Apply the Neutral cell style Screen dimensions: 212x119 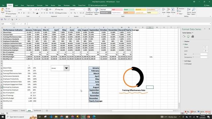(x=140, y=10)
